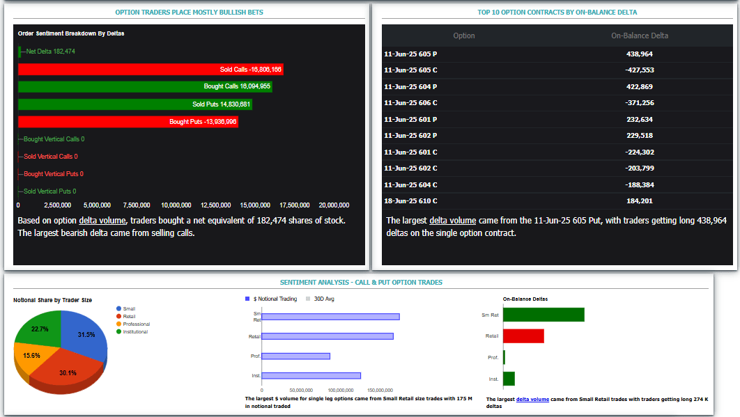740x417 pixels.
Task: Select the 11-Jun-25 602 C row
Action: tap(557, 168)
